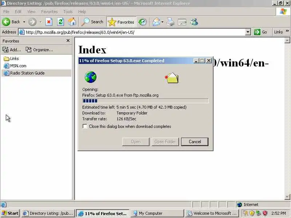The width and height of the screenshot is (291, 218).
Task: Open the View menu
Action: [x=31, y=12]
